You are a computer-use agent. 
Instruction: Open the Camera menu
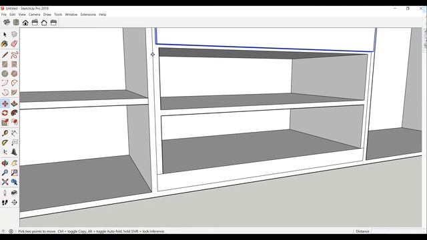click(x=34, y=15)
